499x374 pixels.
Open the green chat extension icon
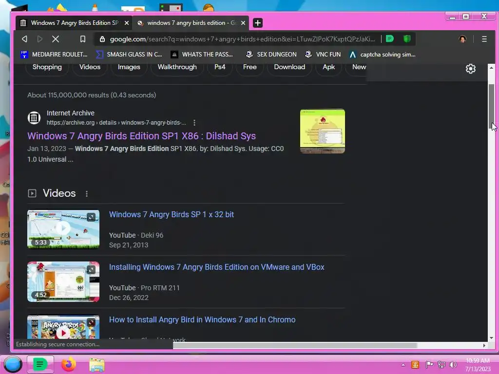coord(390,39)
